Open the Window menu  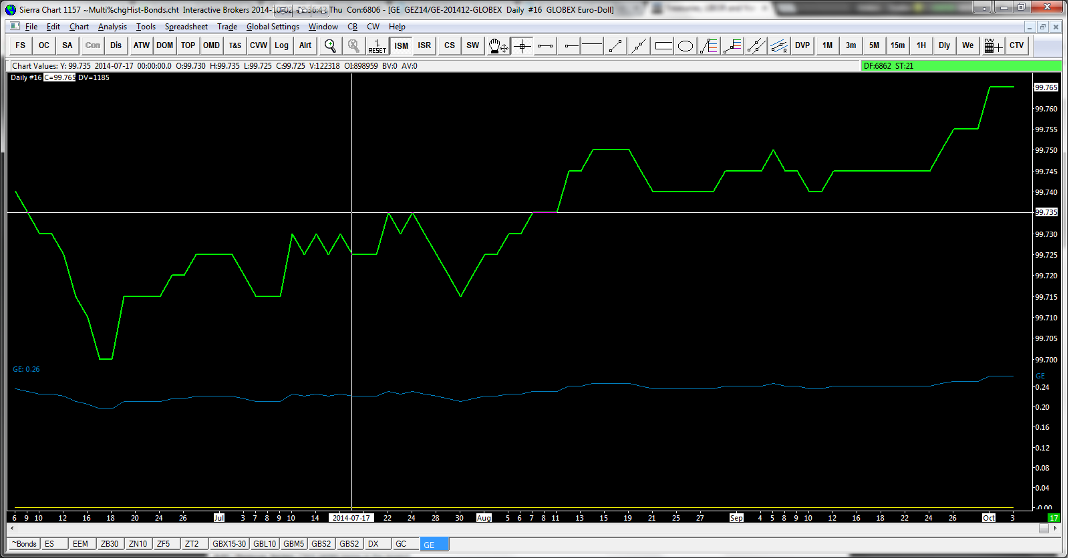pos(323,27)
